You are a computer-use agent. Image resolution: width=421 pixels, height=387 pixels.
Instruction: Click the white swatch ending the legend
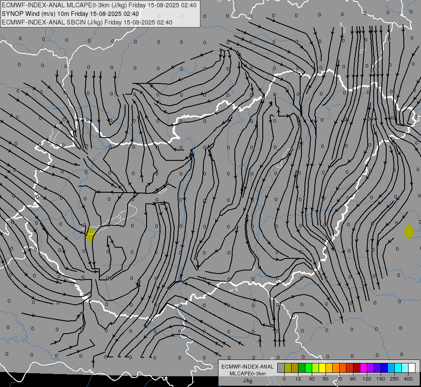(412, 368)
